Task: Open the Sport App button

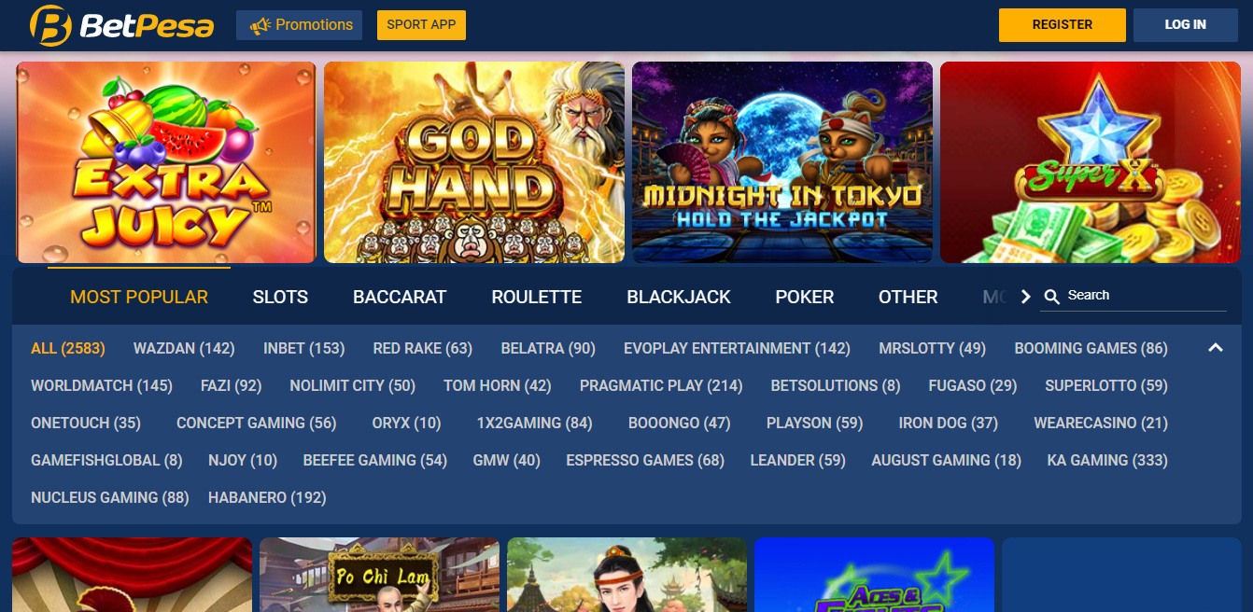Action: (x=421, y=25)
